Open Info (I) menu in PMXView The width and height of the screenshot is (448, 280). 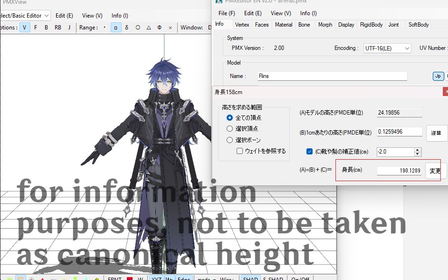pos(120,15)
